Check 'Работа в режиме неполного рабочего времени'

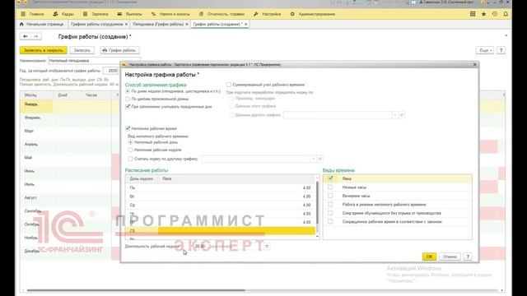[x=330, y=205]
